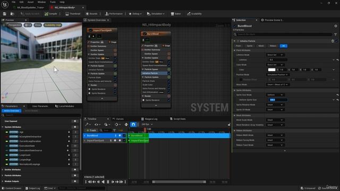Open Selection panel settings gear

(x=336, y=26)
